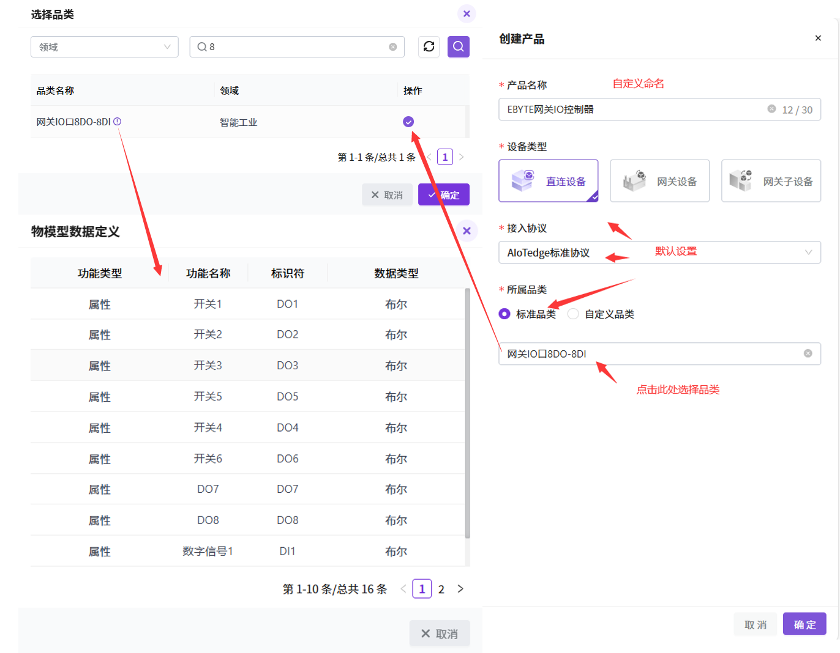The image size is (840, 653).
Task: Select the 标准品类 radio button
Action: [504, 314]
